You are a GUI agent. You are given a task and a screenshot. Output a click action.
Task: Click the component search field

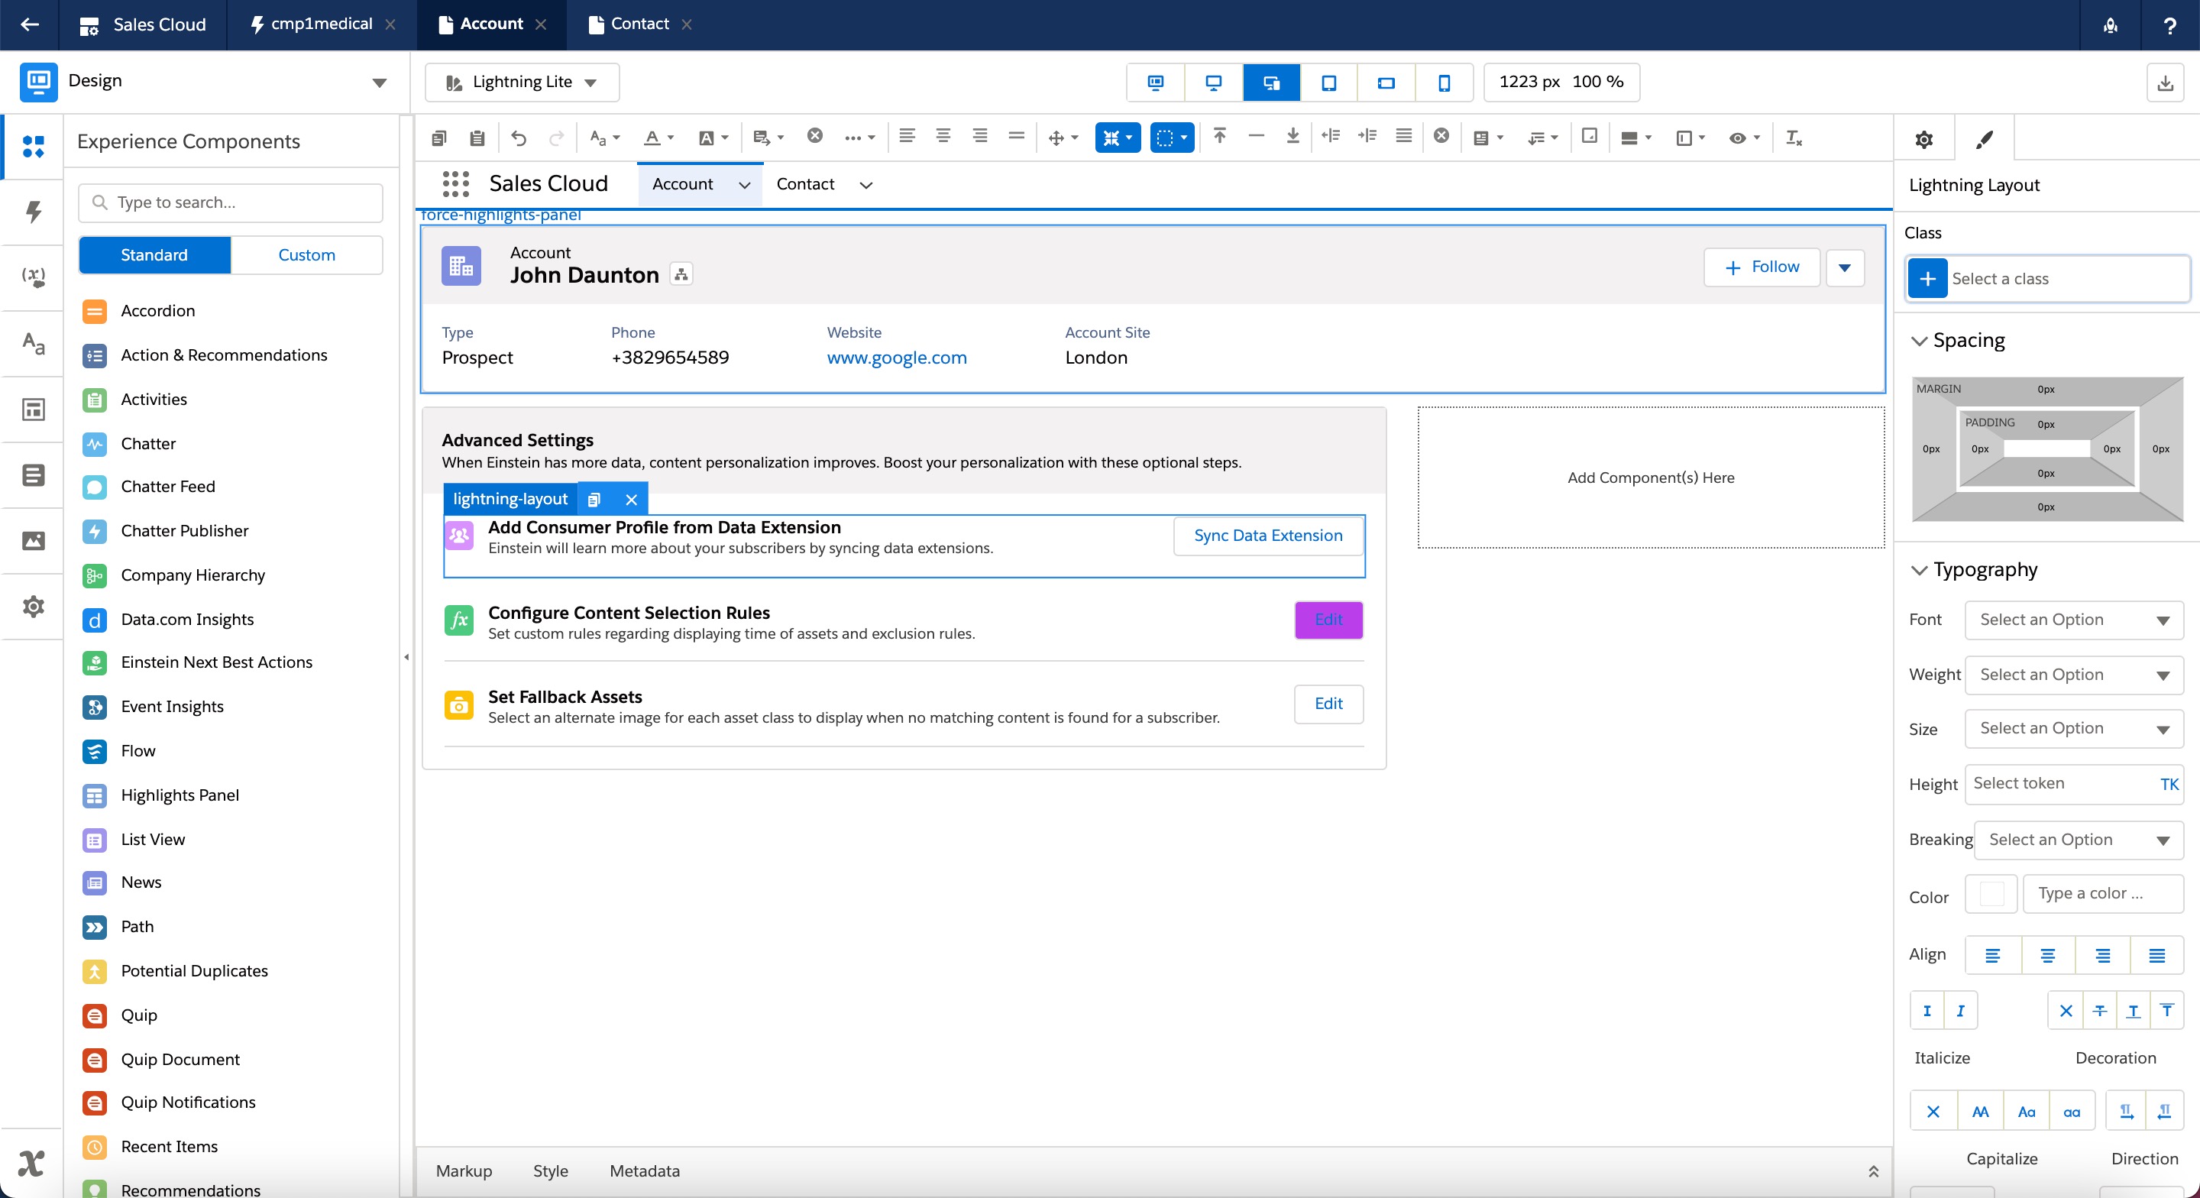pyautogui.click(x=231, y=202)
